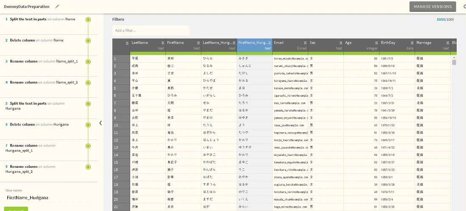
Task: Select row number 10 header
Action: pos(121,125)
